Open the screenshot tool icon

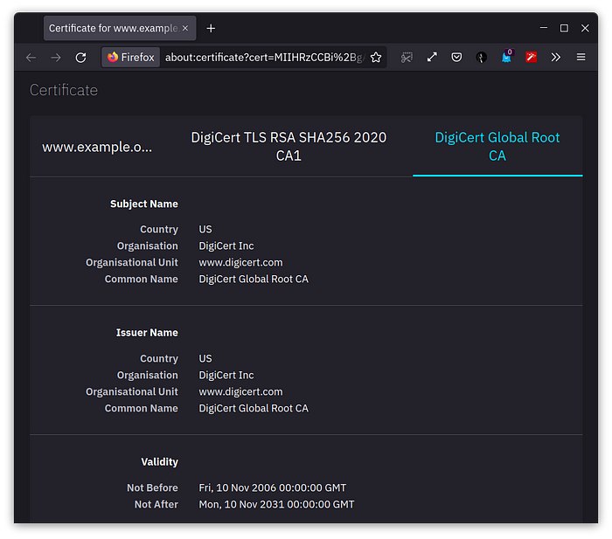[407, 58]
